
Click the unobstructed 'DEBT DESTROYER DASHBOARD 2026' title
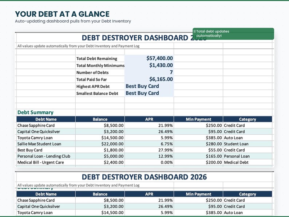point(144,177)
